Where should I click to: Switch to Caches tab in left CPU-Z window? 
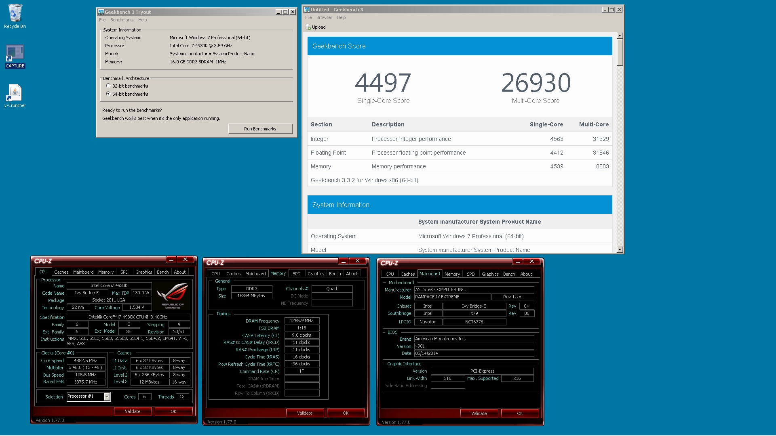[61, 272]
